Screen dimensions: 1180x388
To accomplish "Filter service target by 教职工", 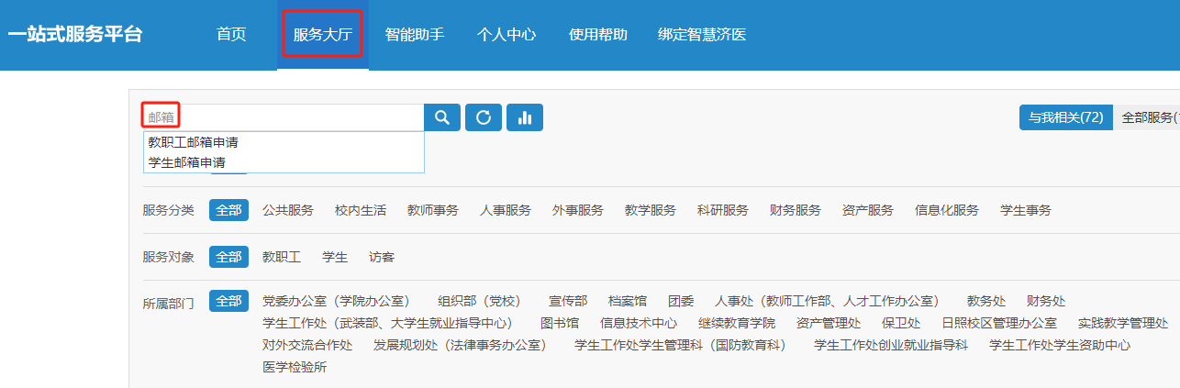I will [x=282, y=258].
